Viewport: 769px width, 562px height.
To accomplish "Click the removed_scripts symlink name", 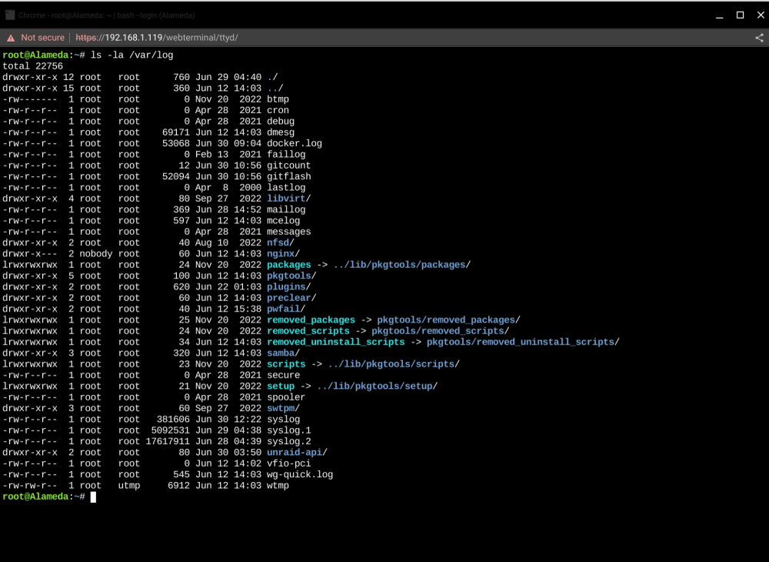I will [308, 331].
